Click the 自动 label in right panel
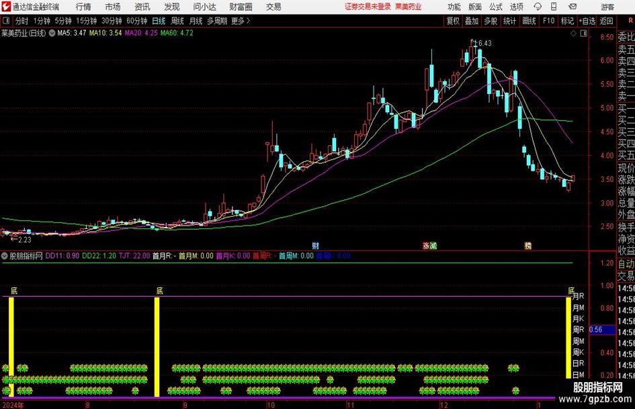This screenshot has height=409, width=635. tap(626, 264)
